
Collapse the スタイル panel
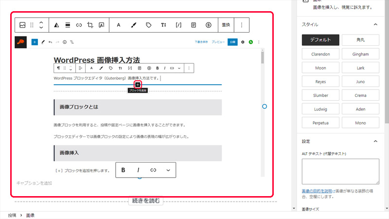[x=375, y=24]
